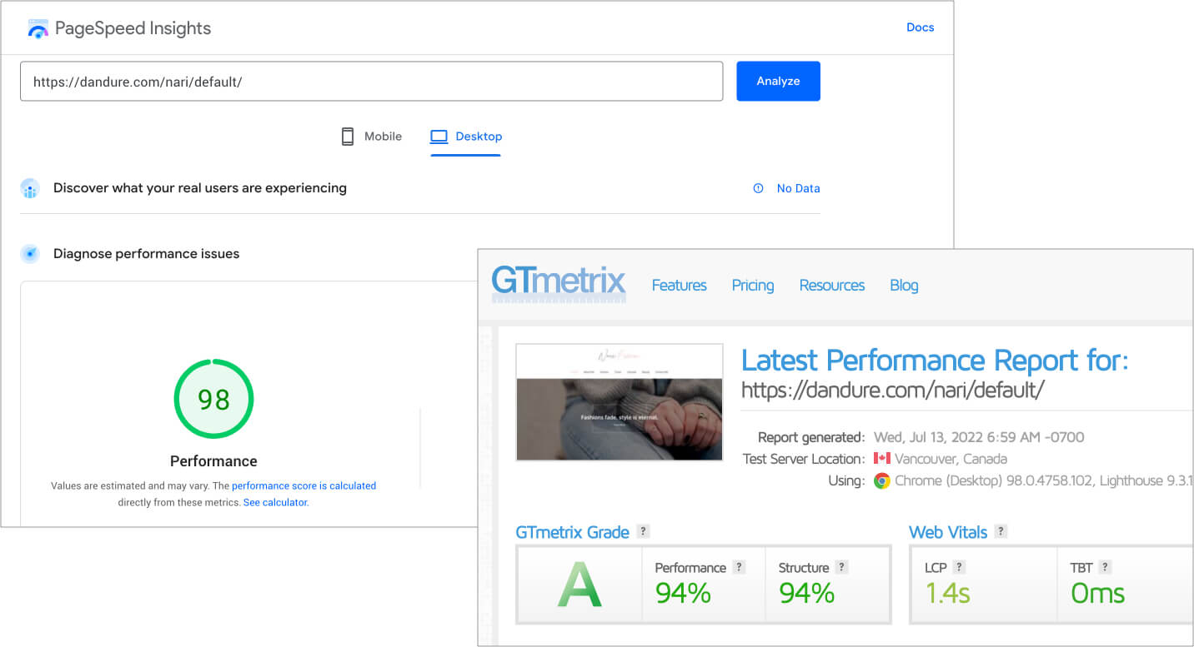The image size is (1194, 647).
Task: Open the Docs link
Action: point(921,27)
